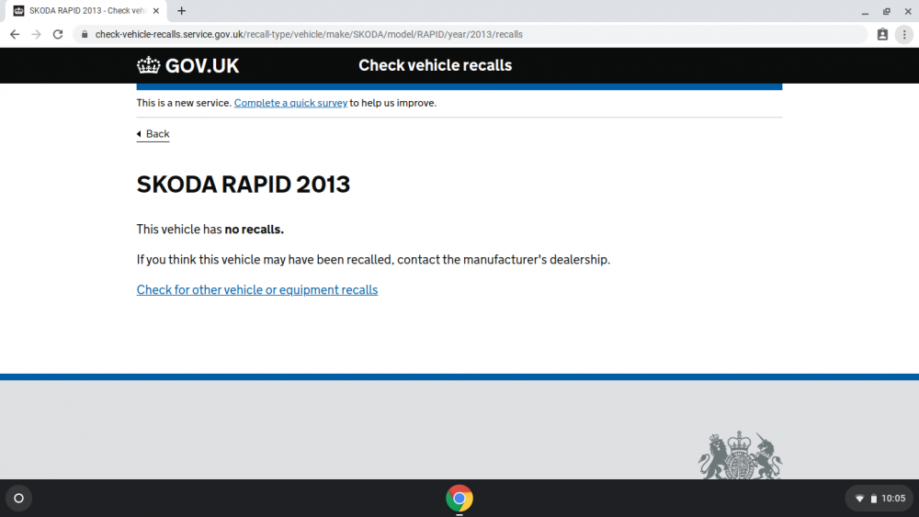919x517 pixels.
Task: Close the SKODA RAPID 2013 tab
Action: click(x=156, y=10)
